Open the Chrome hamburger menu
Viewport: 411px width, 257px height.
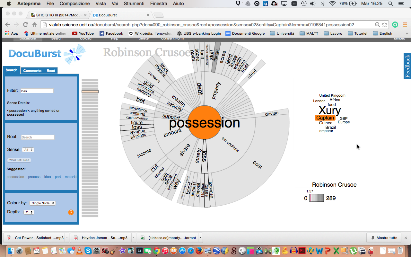[405, 25]
